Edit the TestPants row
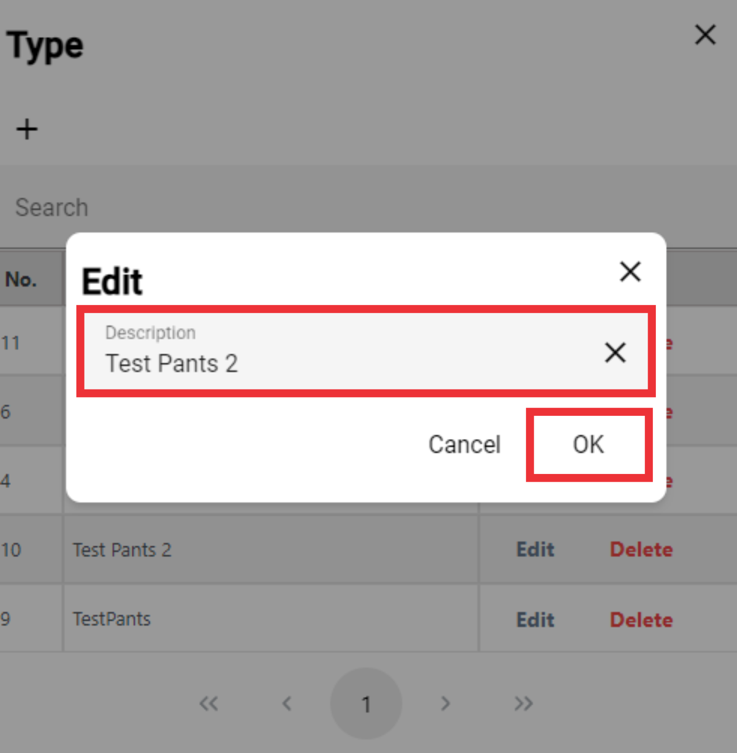 click(536, 619)
